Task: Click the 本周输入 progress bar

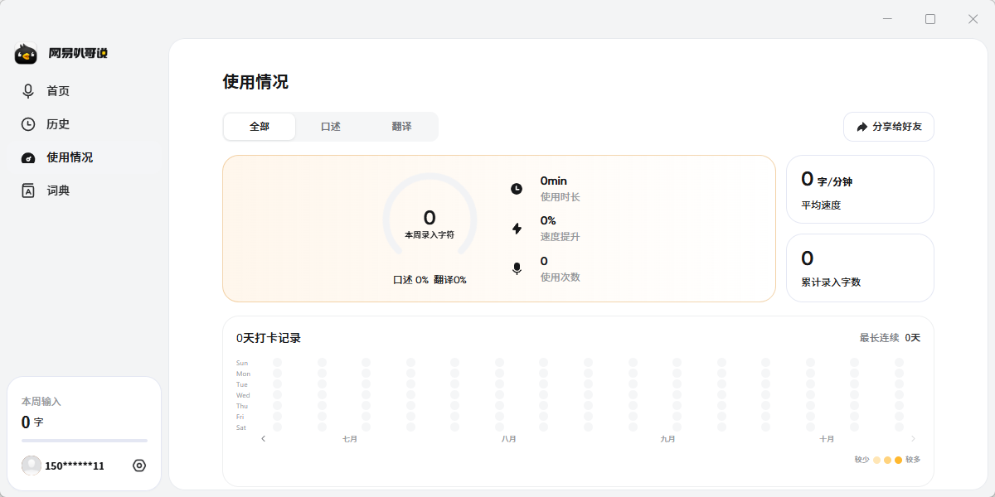Action: pos(85,441)
